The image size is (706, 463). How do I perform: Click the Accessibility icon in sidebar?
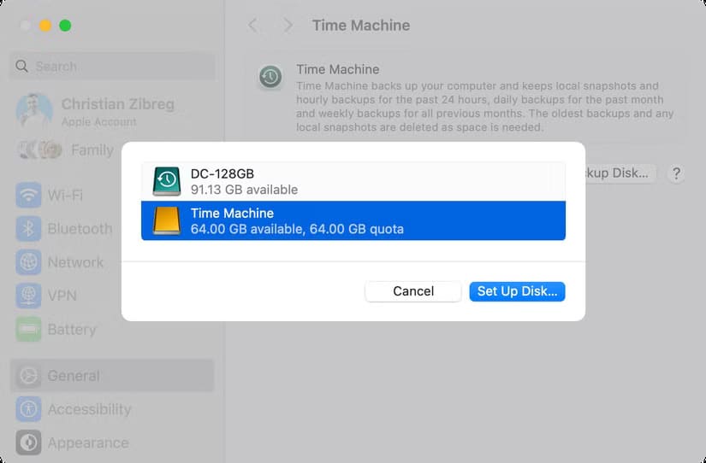[x=29, y=409]
